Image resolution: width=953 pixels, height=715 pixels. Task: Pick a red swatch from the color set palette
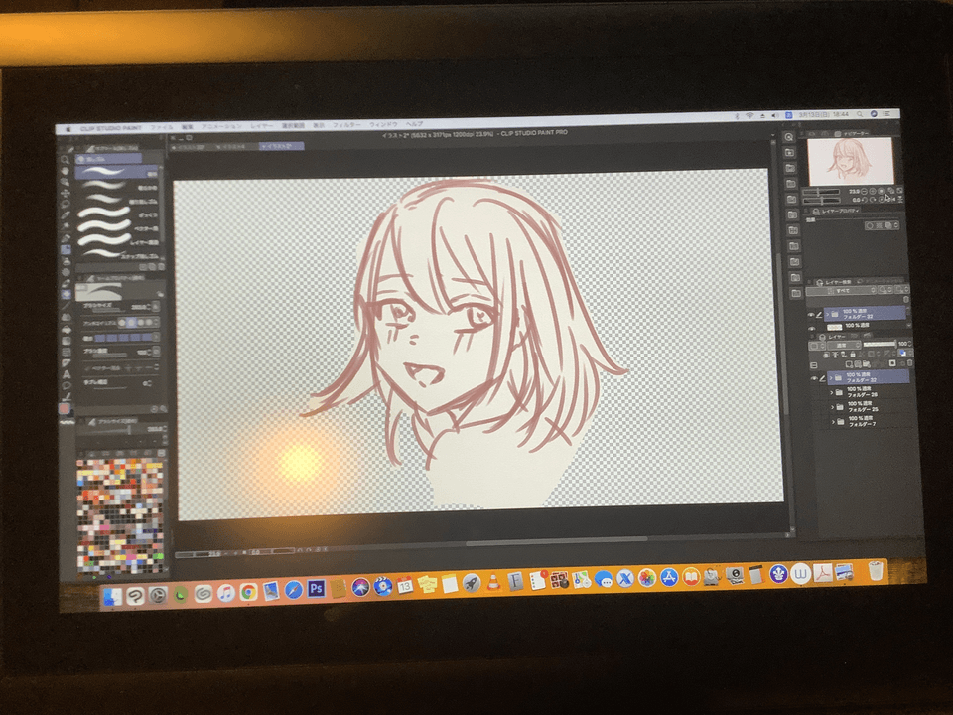tap(109, 467)
